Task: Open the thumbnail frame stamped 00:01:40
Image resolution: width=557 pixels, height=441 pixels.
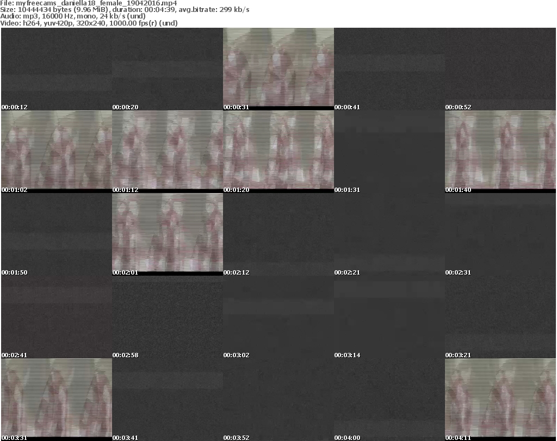Action: [500, 152]
